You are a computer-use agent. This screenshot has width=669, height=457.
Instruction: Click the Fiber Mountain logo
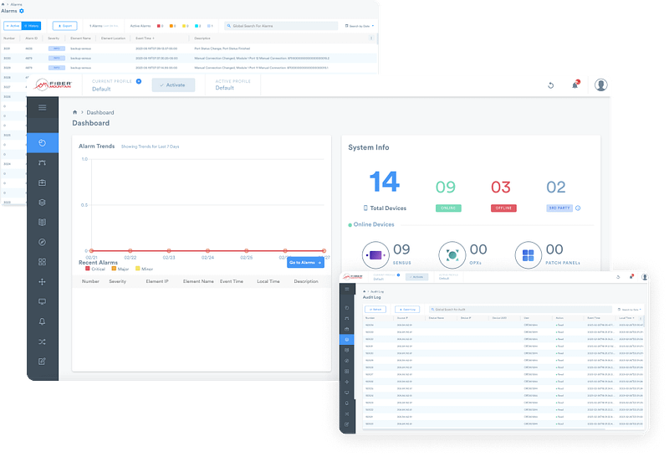pos(53,85)
